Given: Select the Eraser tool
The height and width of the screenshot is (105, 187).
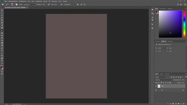Looking at the screenshot, I should 2,38.
